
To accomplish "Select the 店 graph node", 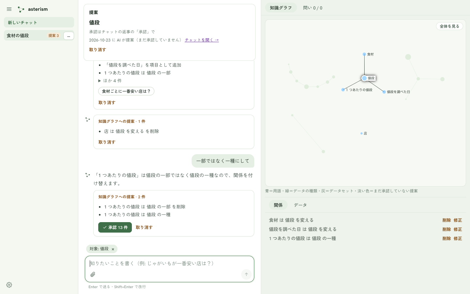I will click(x=362, y=133).
